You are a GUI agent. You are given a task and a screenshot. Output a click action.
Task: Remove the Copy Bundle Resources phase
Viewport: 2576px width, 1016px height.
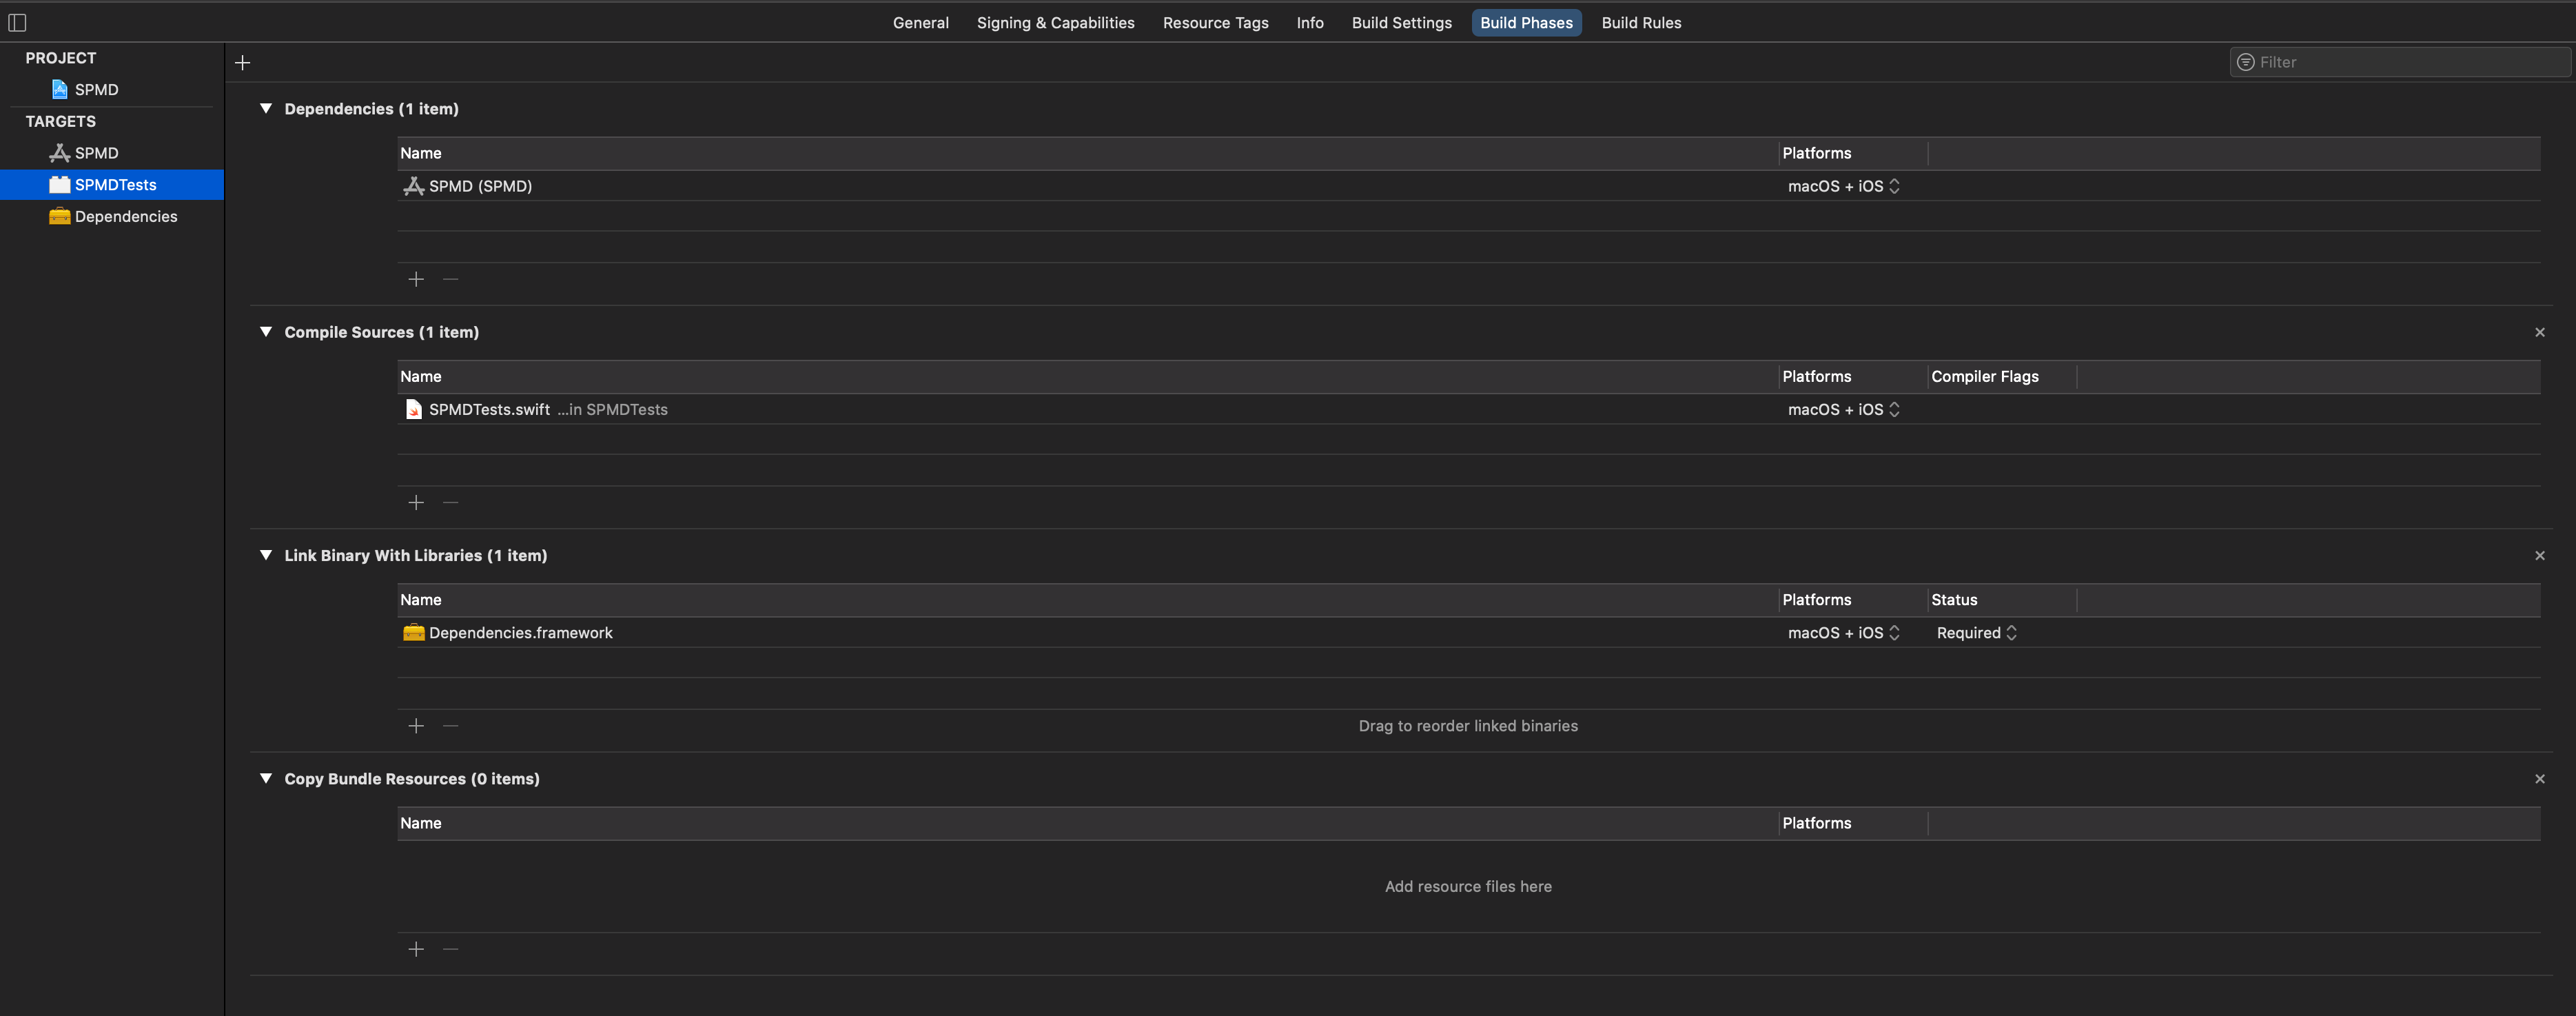click(2539, 779)
